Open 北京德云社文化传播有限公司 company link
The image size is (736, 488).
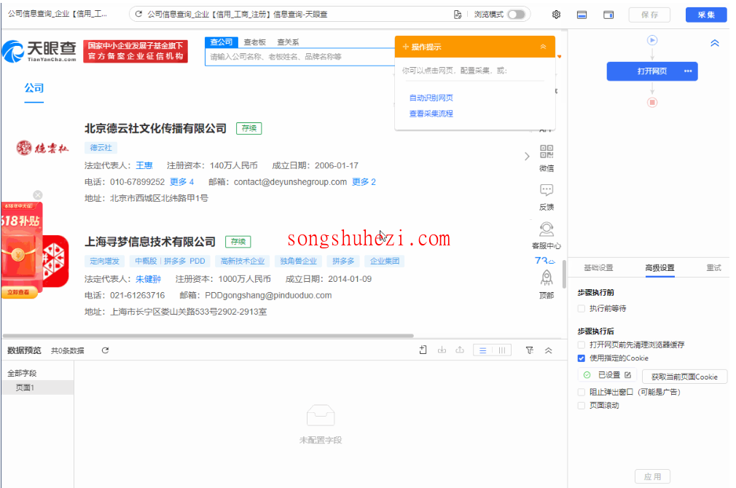155,129
